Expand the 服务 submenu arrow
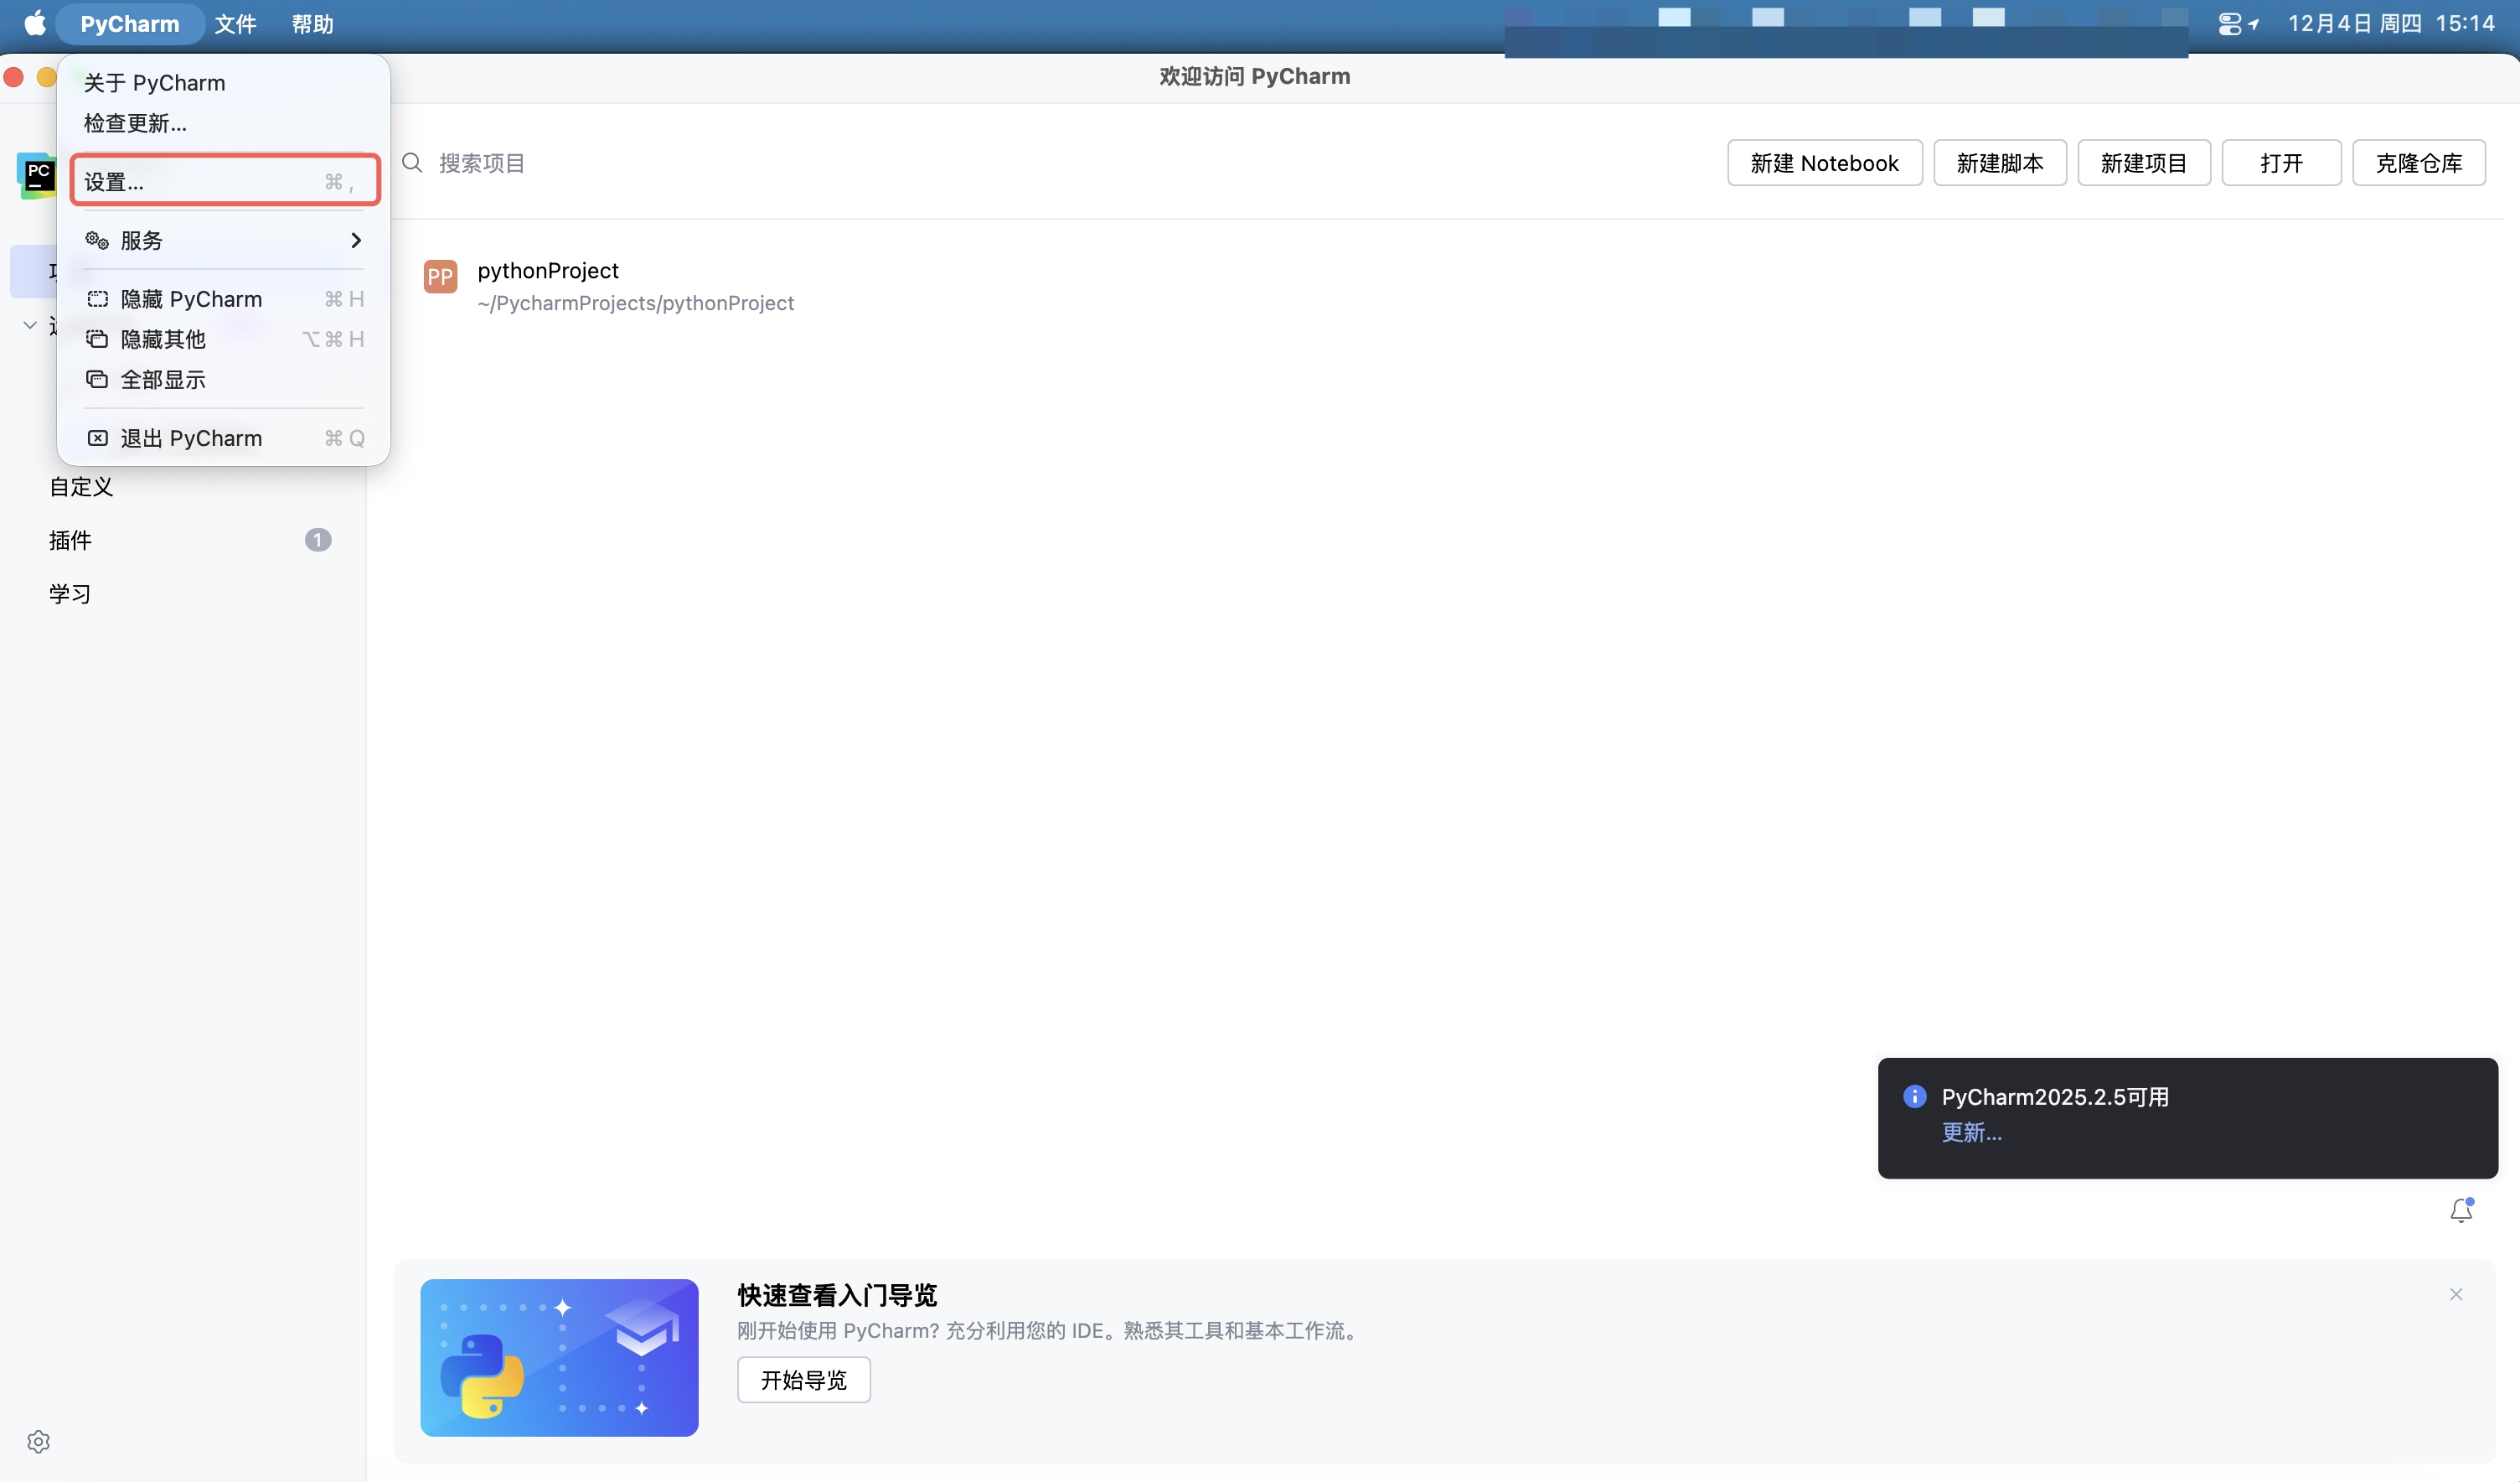 click(355, 241)
